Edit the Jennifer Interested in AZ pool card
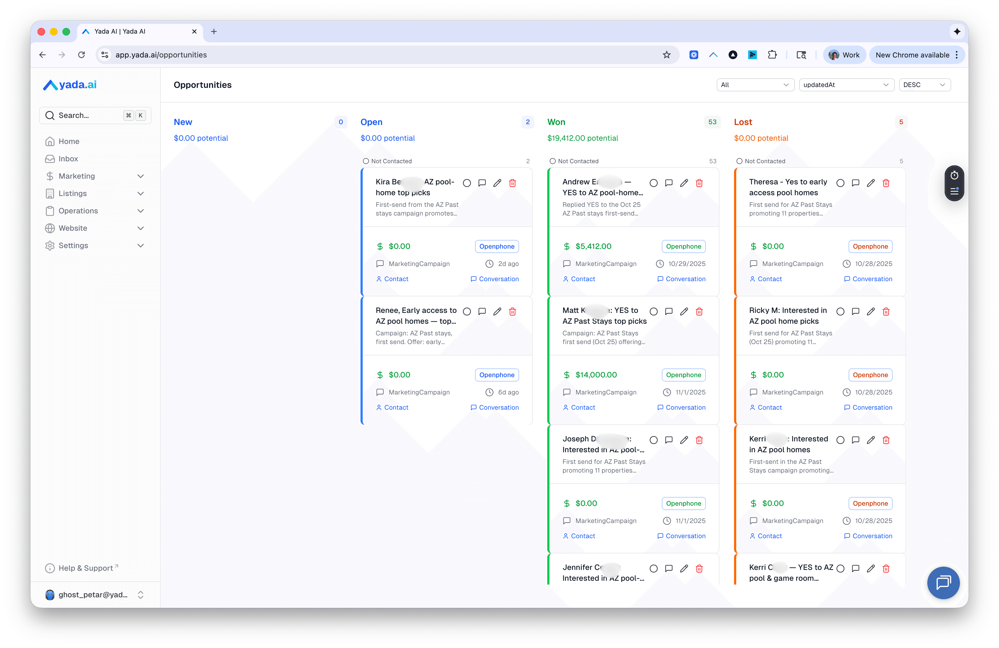Image resolution: width=999 pixels, height=648 pixels. (684, 568)
